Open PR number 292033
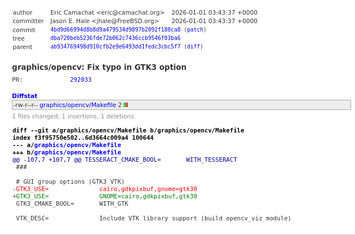Screen dimensions: 355x235 (x=81, y=79)
